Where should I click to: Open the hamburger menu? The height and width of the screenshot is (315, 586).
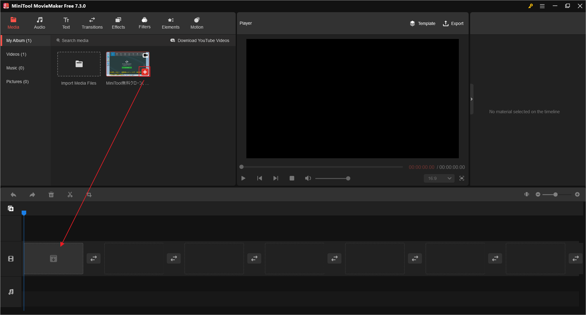click(542, 6)
